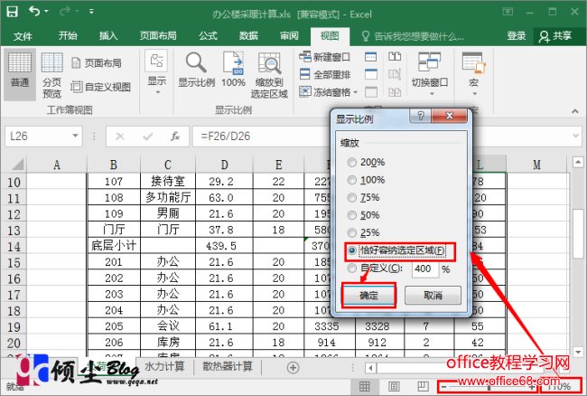587x396 pixels.
Task: Click the Normal view status bar icon
Action: tap(365, 386)
